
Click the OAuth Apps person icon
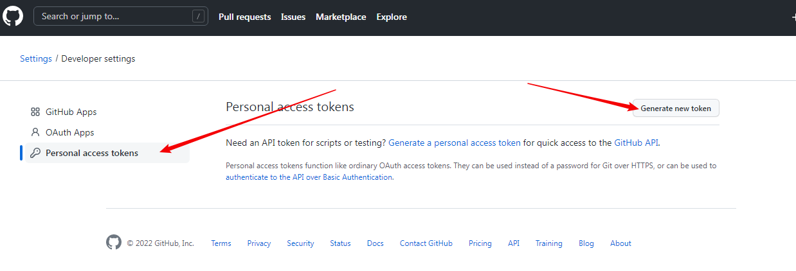click(x=35, y=132)
